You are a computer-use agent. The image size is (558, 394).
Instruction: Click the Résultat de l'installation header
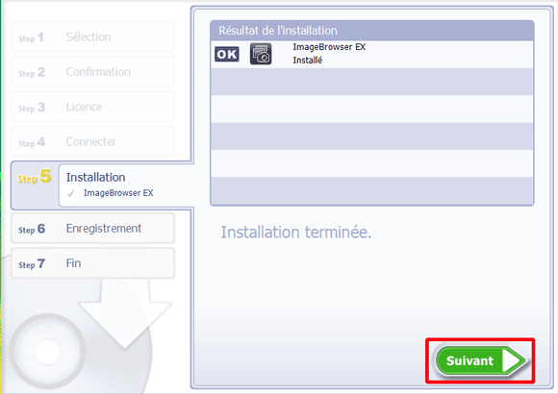[372, 31]
